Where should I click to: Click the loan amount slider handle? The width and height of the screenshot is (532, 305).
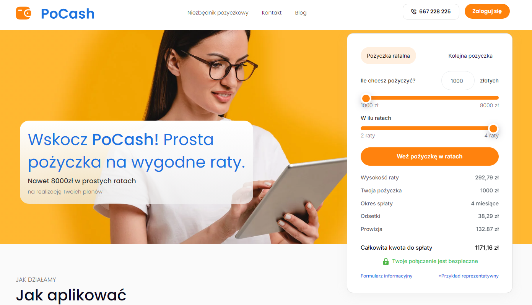coord(366,98)
